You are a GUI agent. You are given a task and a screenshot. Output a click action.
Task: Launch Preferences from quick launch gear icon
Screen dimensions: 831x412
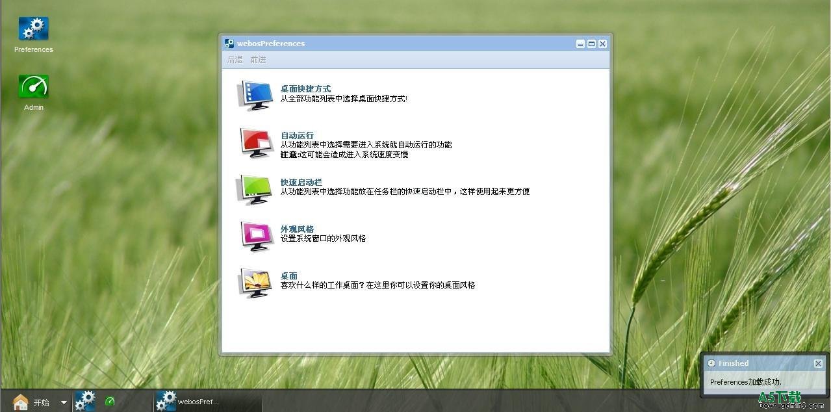[x=85, y=401]
